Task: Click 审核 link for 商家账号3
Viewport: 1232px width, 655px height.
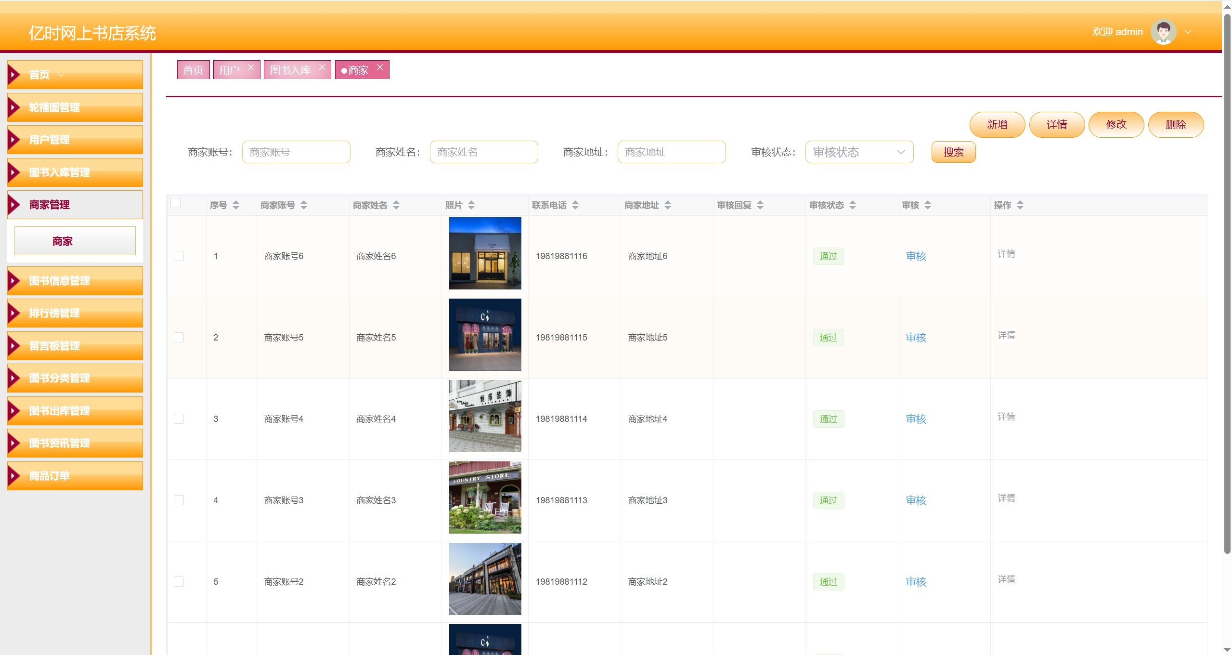Action: [916, 500]
